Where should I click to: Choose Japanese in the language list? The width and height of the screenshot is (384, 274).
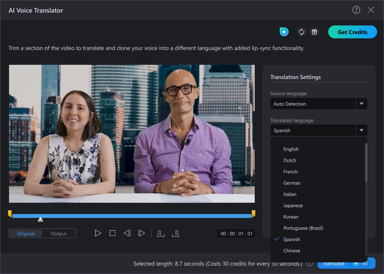tap(293, 206)
